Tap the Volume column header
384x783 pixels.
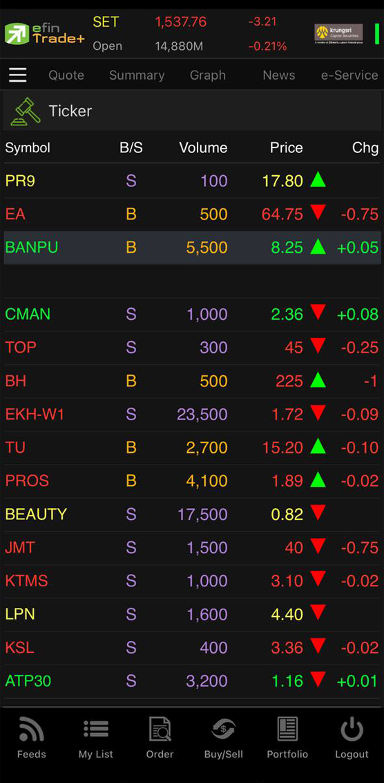click(203, 148)
